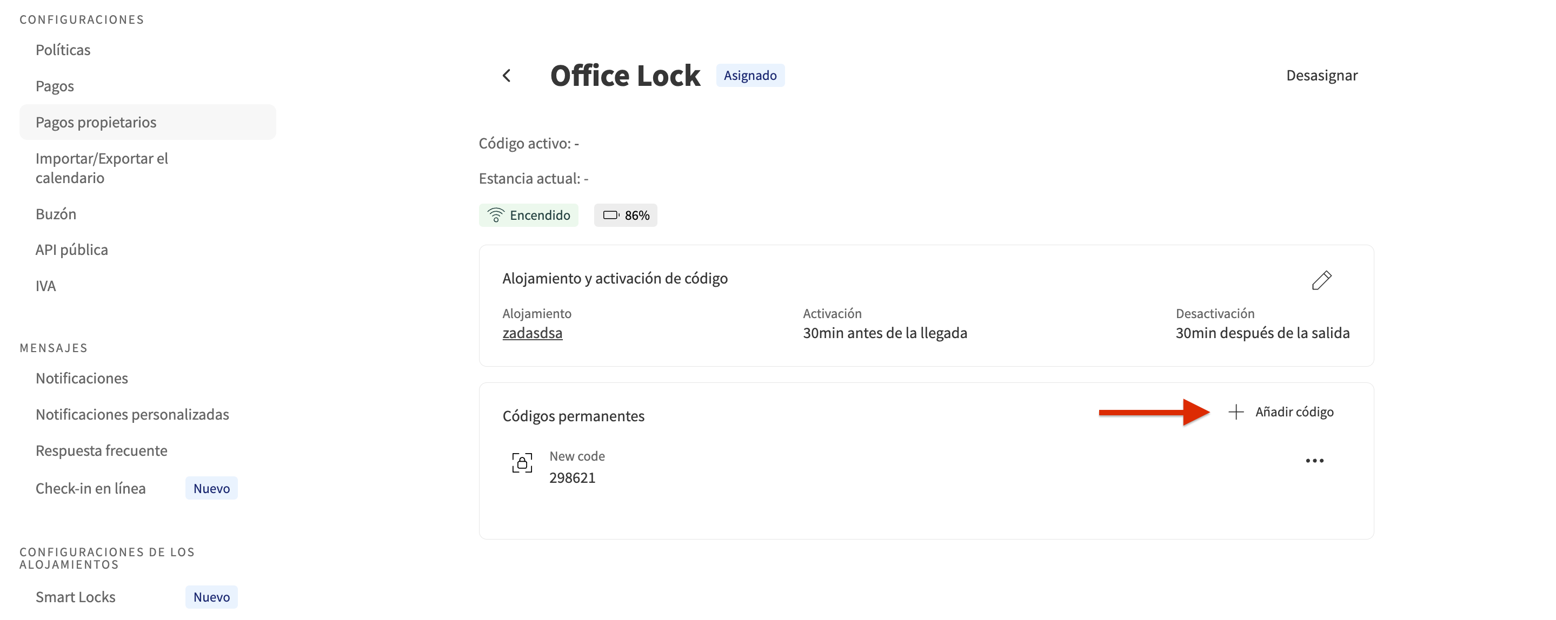This screenshot has height=620, width=1556.
Task: Expand the Alojamiento y activación de código panel
Action: coord(615,278)
